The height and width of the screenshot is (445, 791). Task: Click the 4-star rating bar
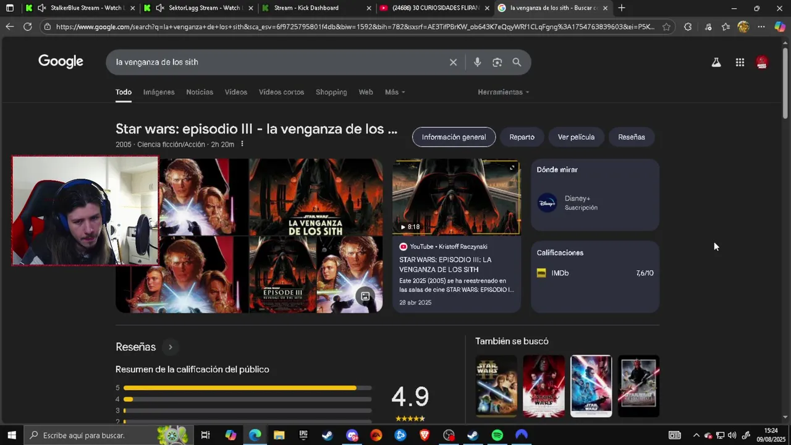pos(248,399)
